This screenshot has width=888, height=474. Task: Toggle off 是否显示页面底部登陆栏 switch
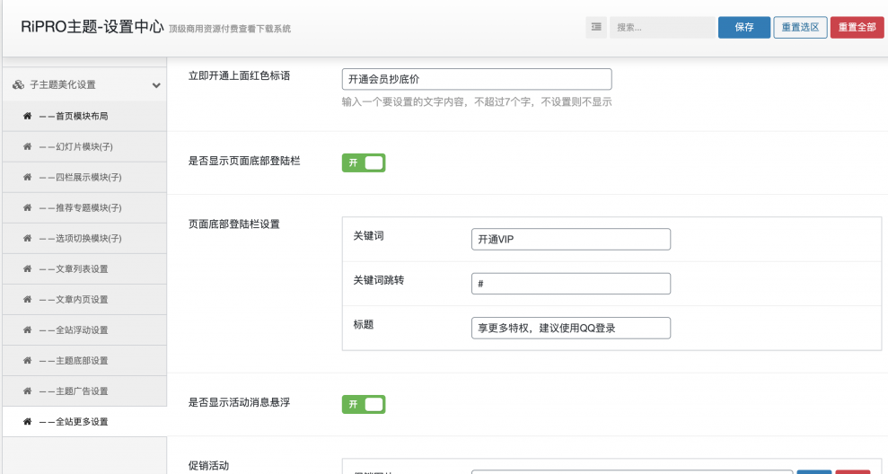click(x=363, y=162)
